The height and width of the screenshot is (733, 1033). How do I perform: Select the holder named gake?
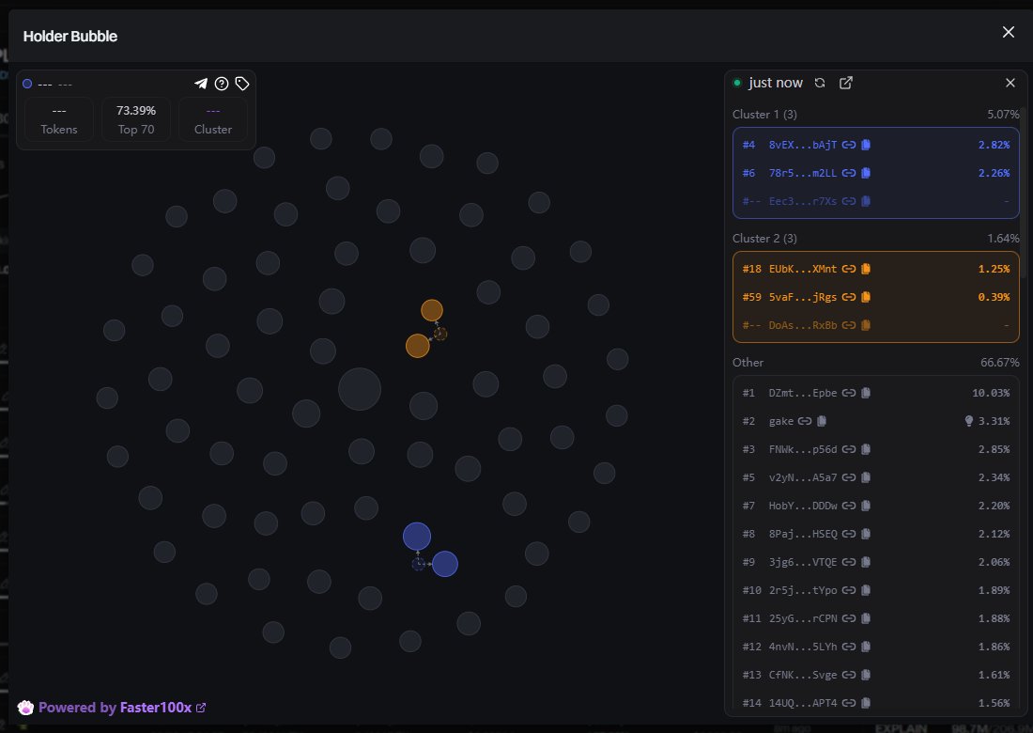pyautogui.click(x=780, y=421)
